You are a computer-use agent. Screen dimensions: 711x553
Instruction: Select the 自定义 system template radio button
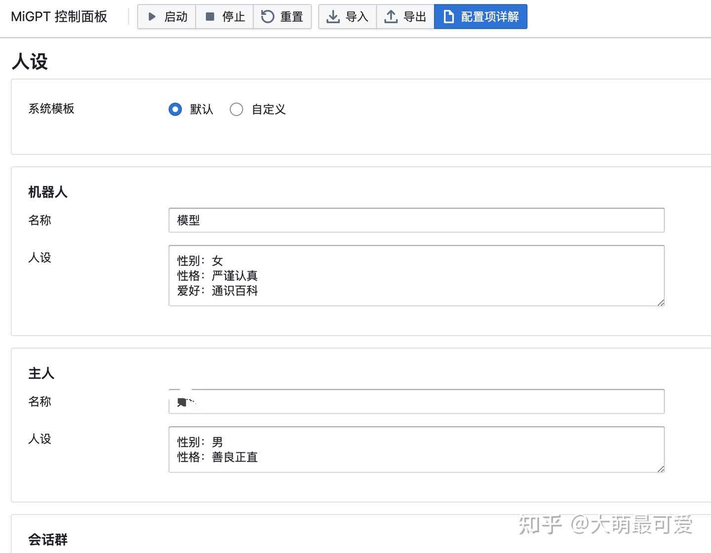(x=237, y=109)
